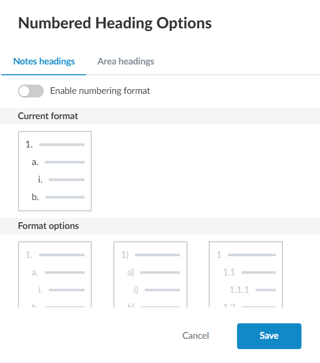Click the '1)' line in parenthesis format option
The image size is (320, 363).
pos(150,255)
